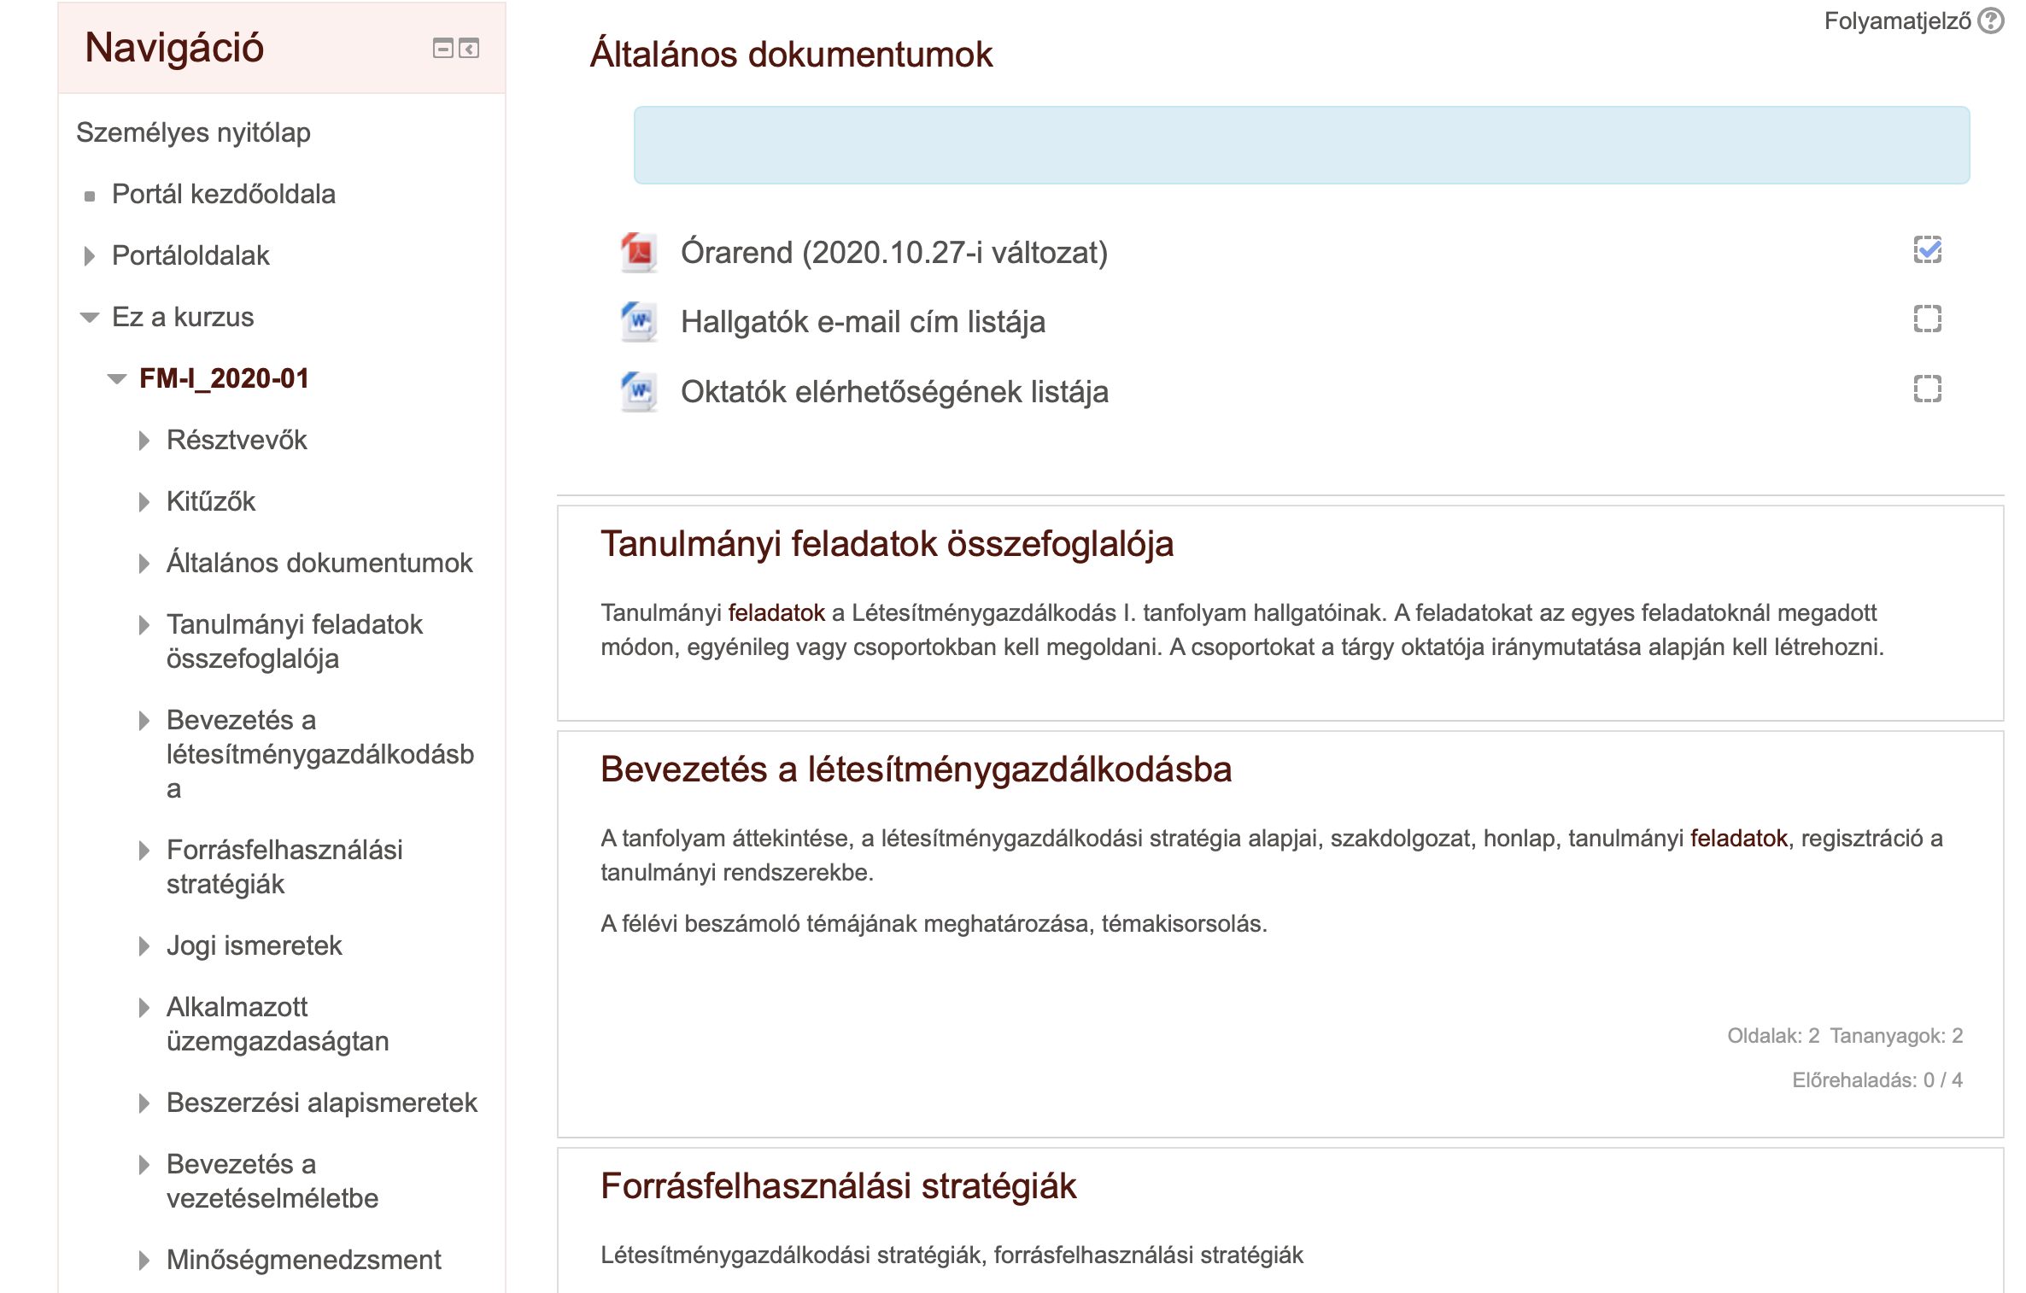Click the Navigáció block title
The height and width of the screenshot is (1293, 2026).
174,47
